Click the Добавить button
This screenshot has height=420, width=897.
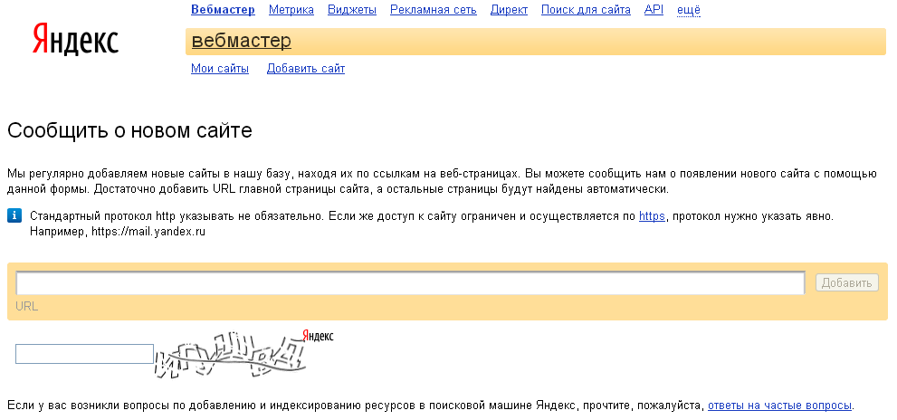846,282
